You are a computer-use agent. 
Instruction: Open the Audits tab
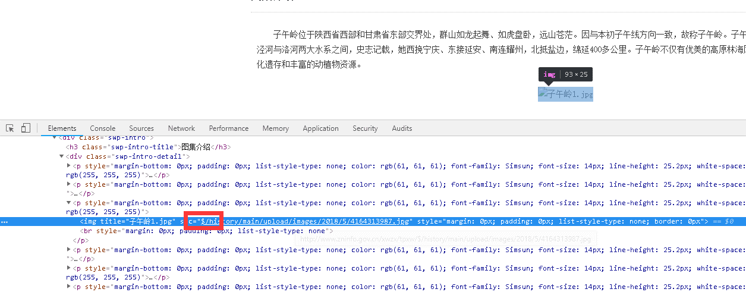click(402, 128)
